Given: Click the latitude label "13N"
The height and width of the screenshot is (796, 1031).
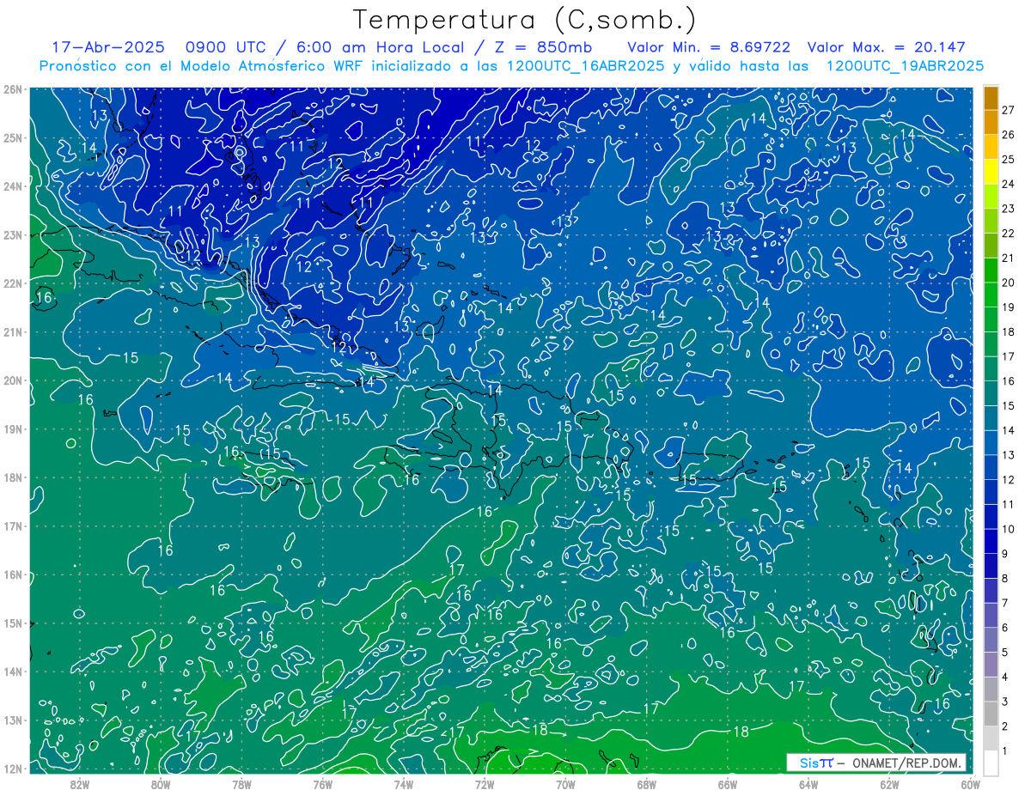Looking at the screenshot, I should tap(13, 720).
